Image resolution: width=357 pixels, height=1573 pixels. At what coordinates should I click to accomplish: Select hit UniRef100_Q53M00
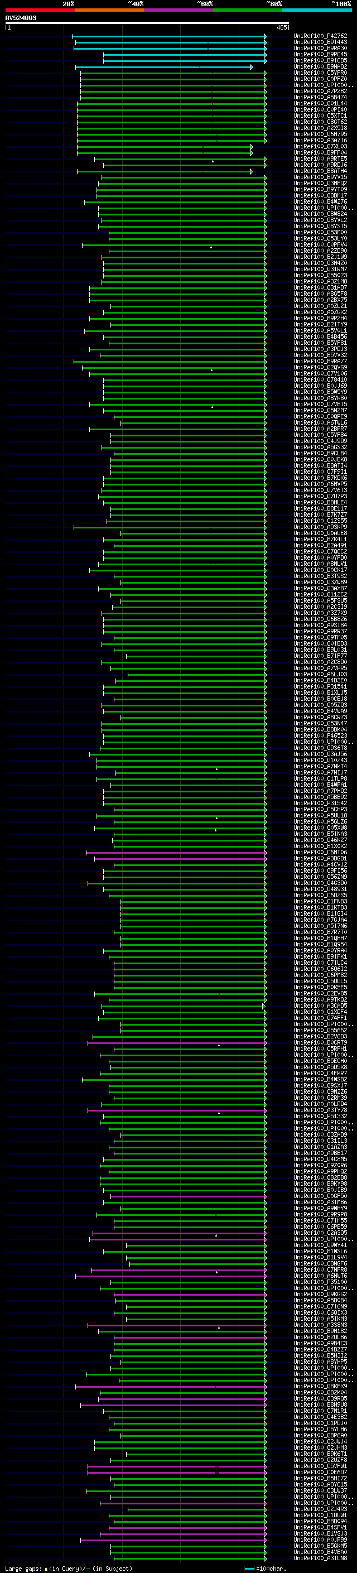click(320, 232)
